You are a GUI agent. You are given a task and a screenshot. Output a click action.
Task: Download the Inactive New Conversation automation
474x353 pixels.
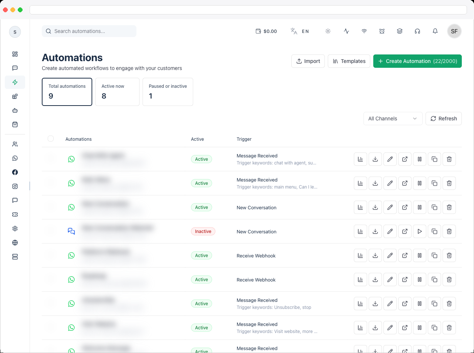[375, 232]
